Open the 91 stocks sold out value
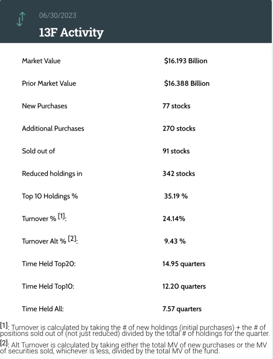 176,151
